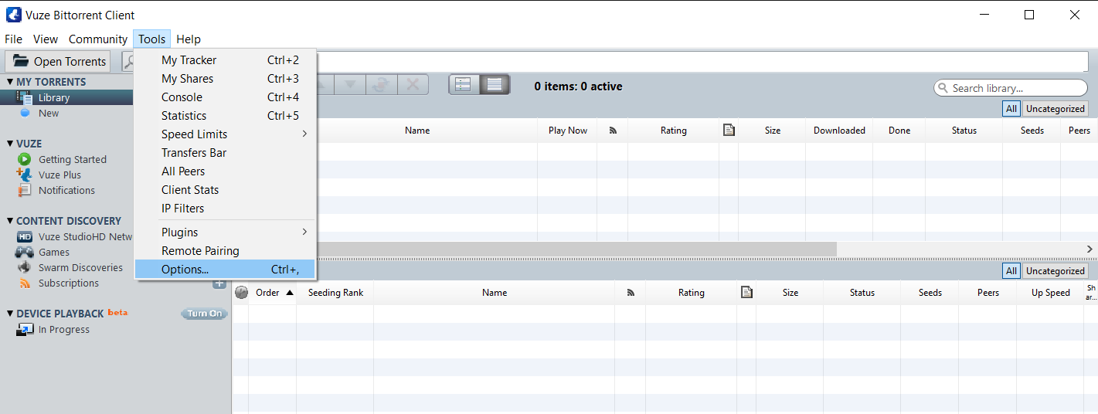Click the Swarm Discoveries icon
Viewport: 1098px width, 414px height.
point(25,267)
